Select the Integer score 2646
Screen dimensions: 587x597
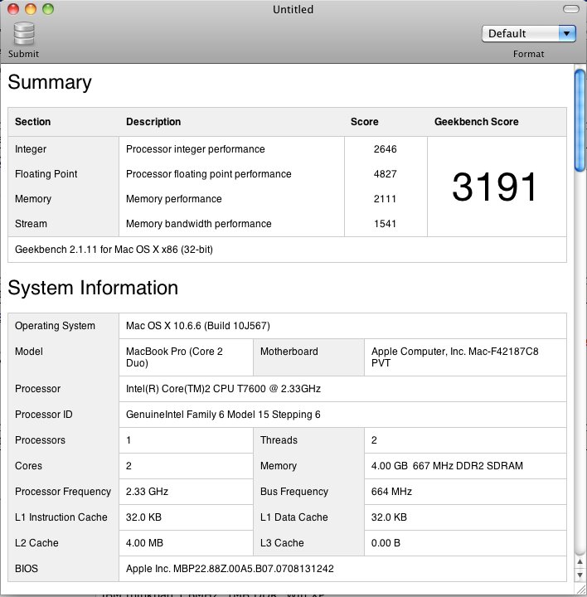385,149
